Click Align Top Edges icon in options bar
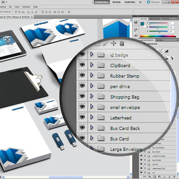Image resolution: width=179 pixels, height=179 pixels. pyautogui.click(x=16, y=12)
